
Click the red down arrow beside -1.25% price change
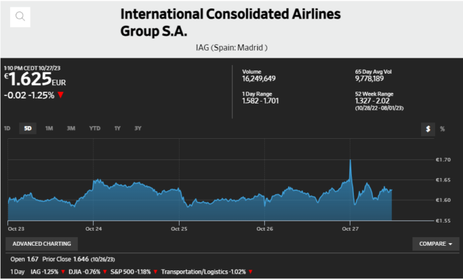pyautogui.click(x=61, y=95)
